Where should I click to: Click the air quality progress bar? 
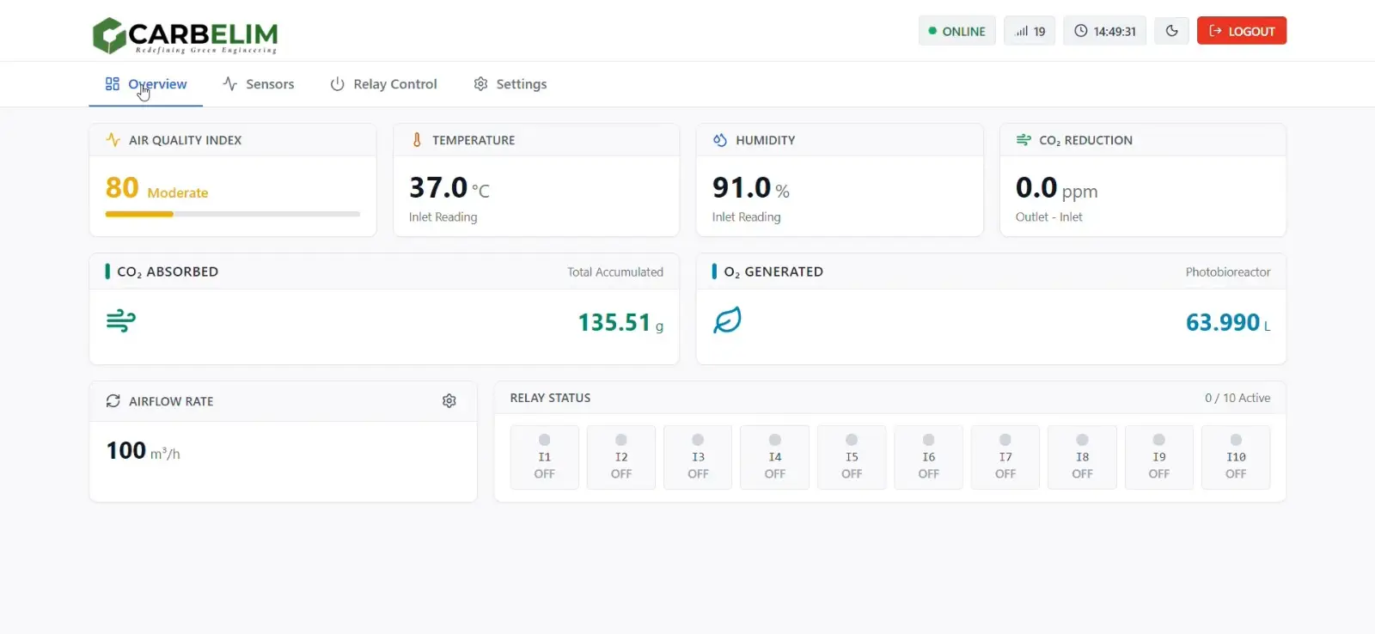(x=232, y=214)
